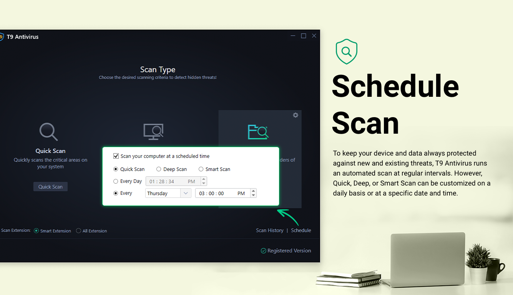The height and width of the screenshot is (295, 513).
Task: Increase the daily scan time with stepper
Action: (203, 179)
